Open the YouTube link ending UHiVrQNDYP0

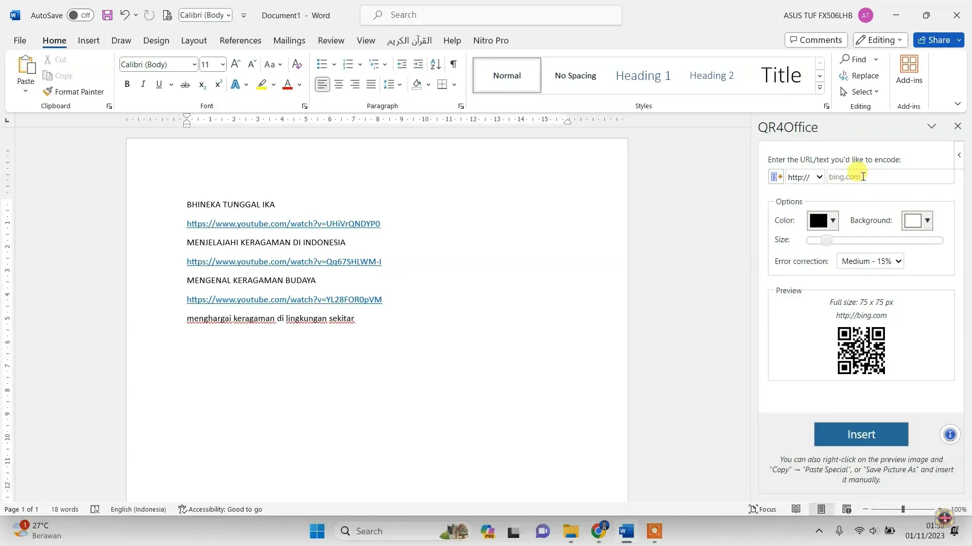point(283,223)
